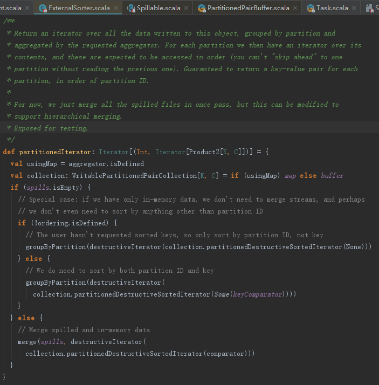Open the Spillable.scala tab
Image resolution: width=379 pixels, height=385 pixels.
(157, 8)
